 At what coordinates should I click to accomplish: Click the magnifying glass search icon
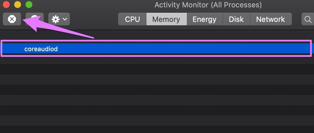click(307, 19)
